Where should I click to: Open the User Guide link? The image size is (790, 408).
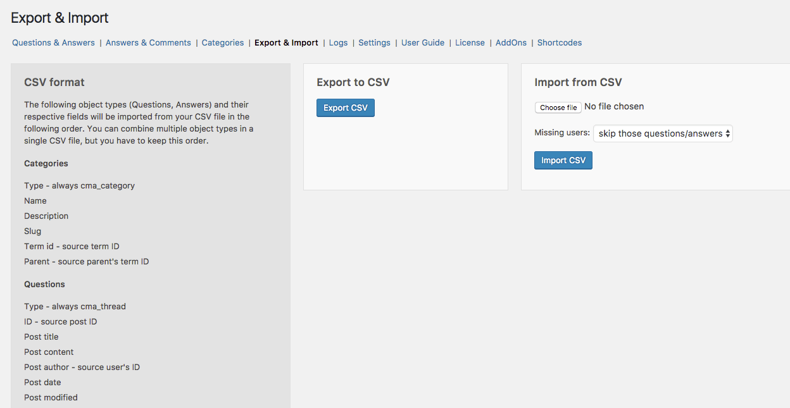pos(422,43)
